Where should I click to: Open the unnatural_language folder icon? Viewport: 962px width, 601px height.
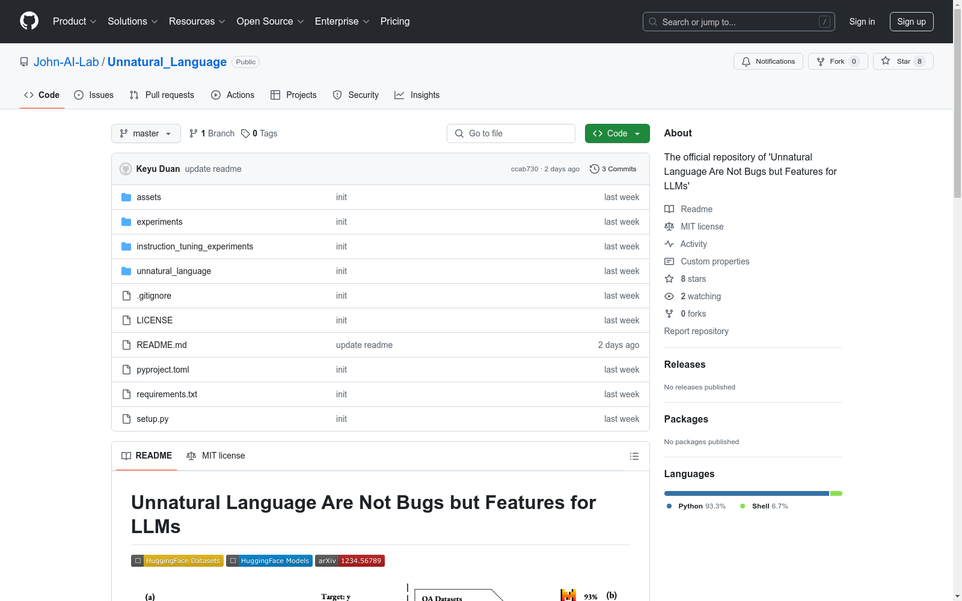pos(126,271)
